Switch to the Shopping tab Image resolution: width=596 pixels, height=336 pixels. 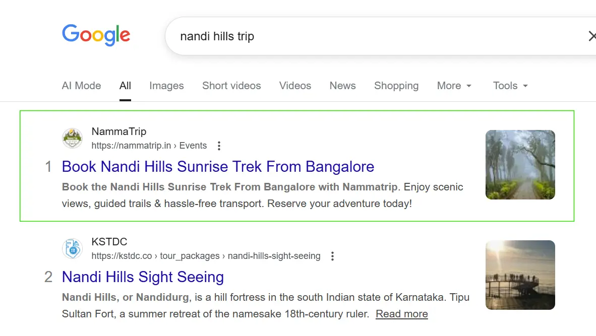(x=396, y=86)
